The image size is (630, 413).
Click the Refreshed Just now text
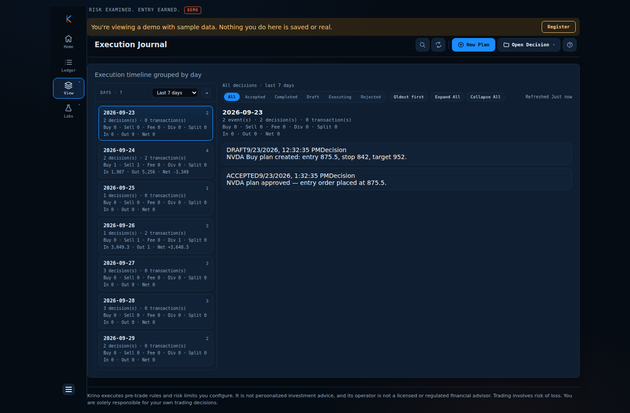tap(549, 97)
